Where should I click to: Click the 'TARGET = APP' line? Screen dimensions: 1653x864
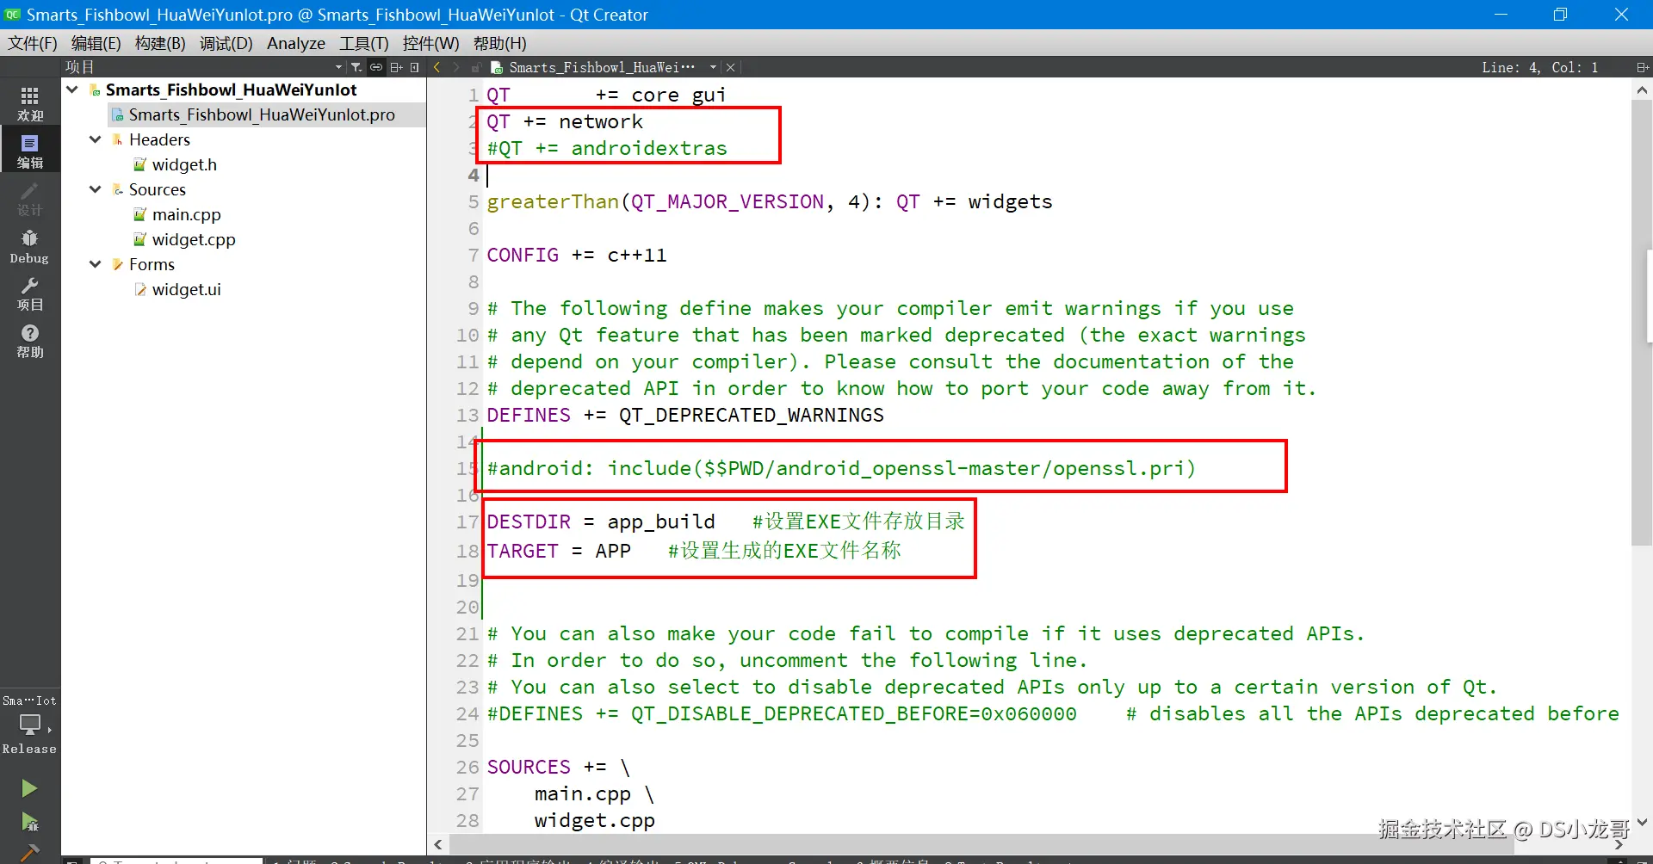694,551
